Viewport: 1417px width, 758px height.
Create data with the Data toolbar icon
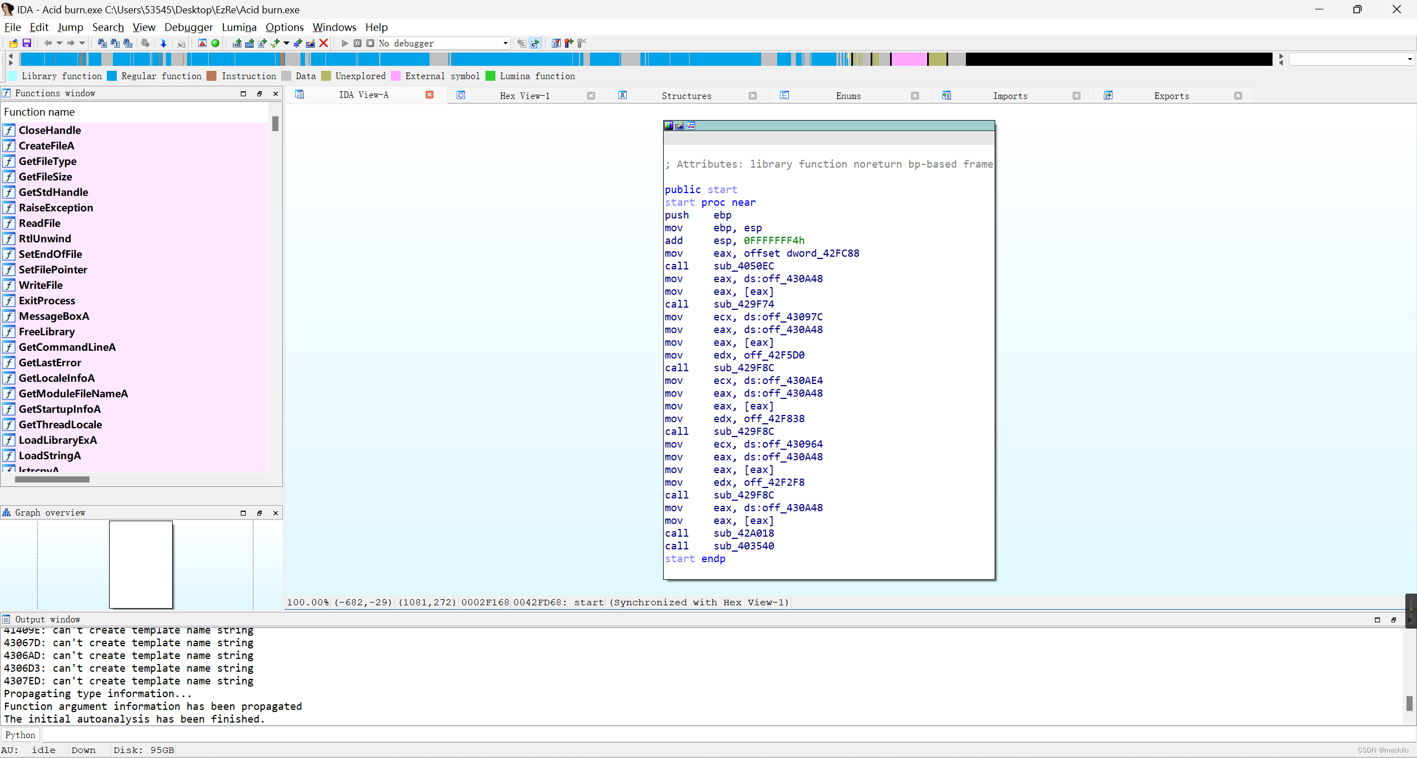click(250, 43)
